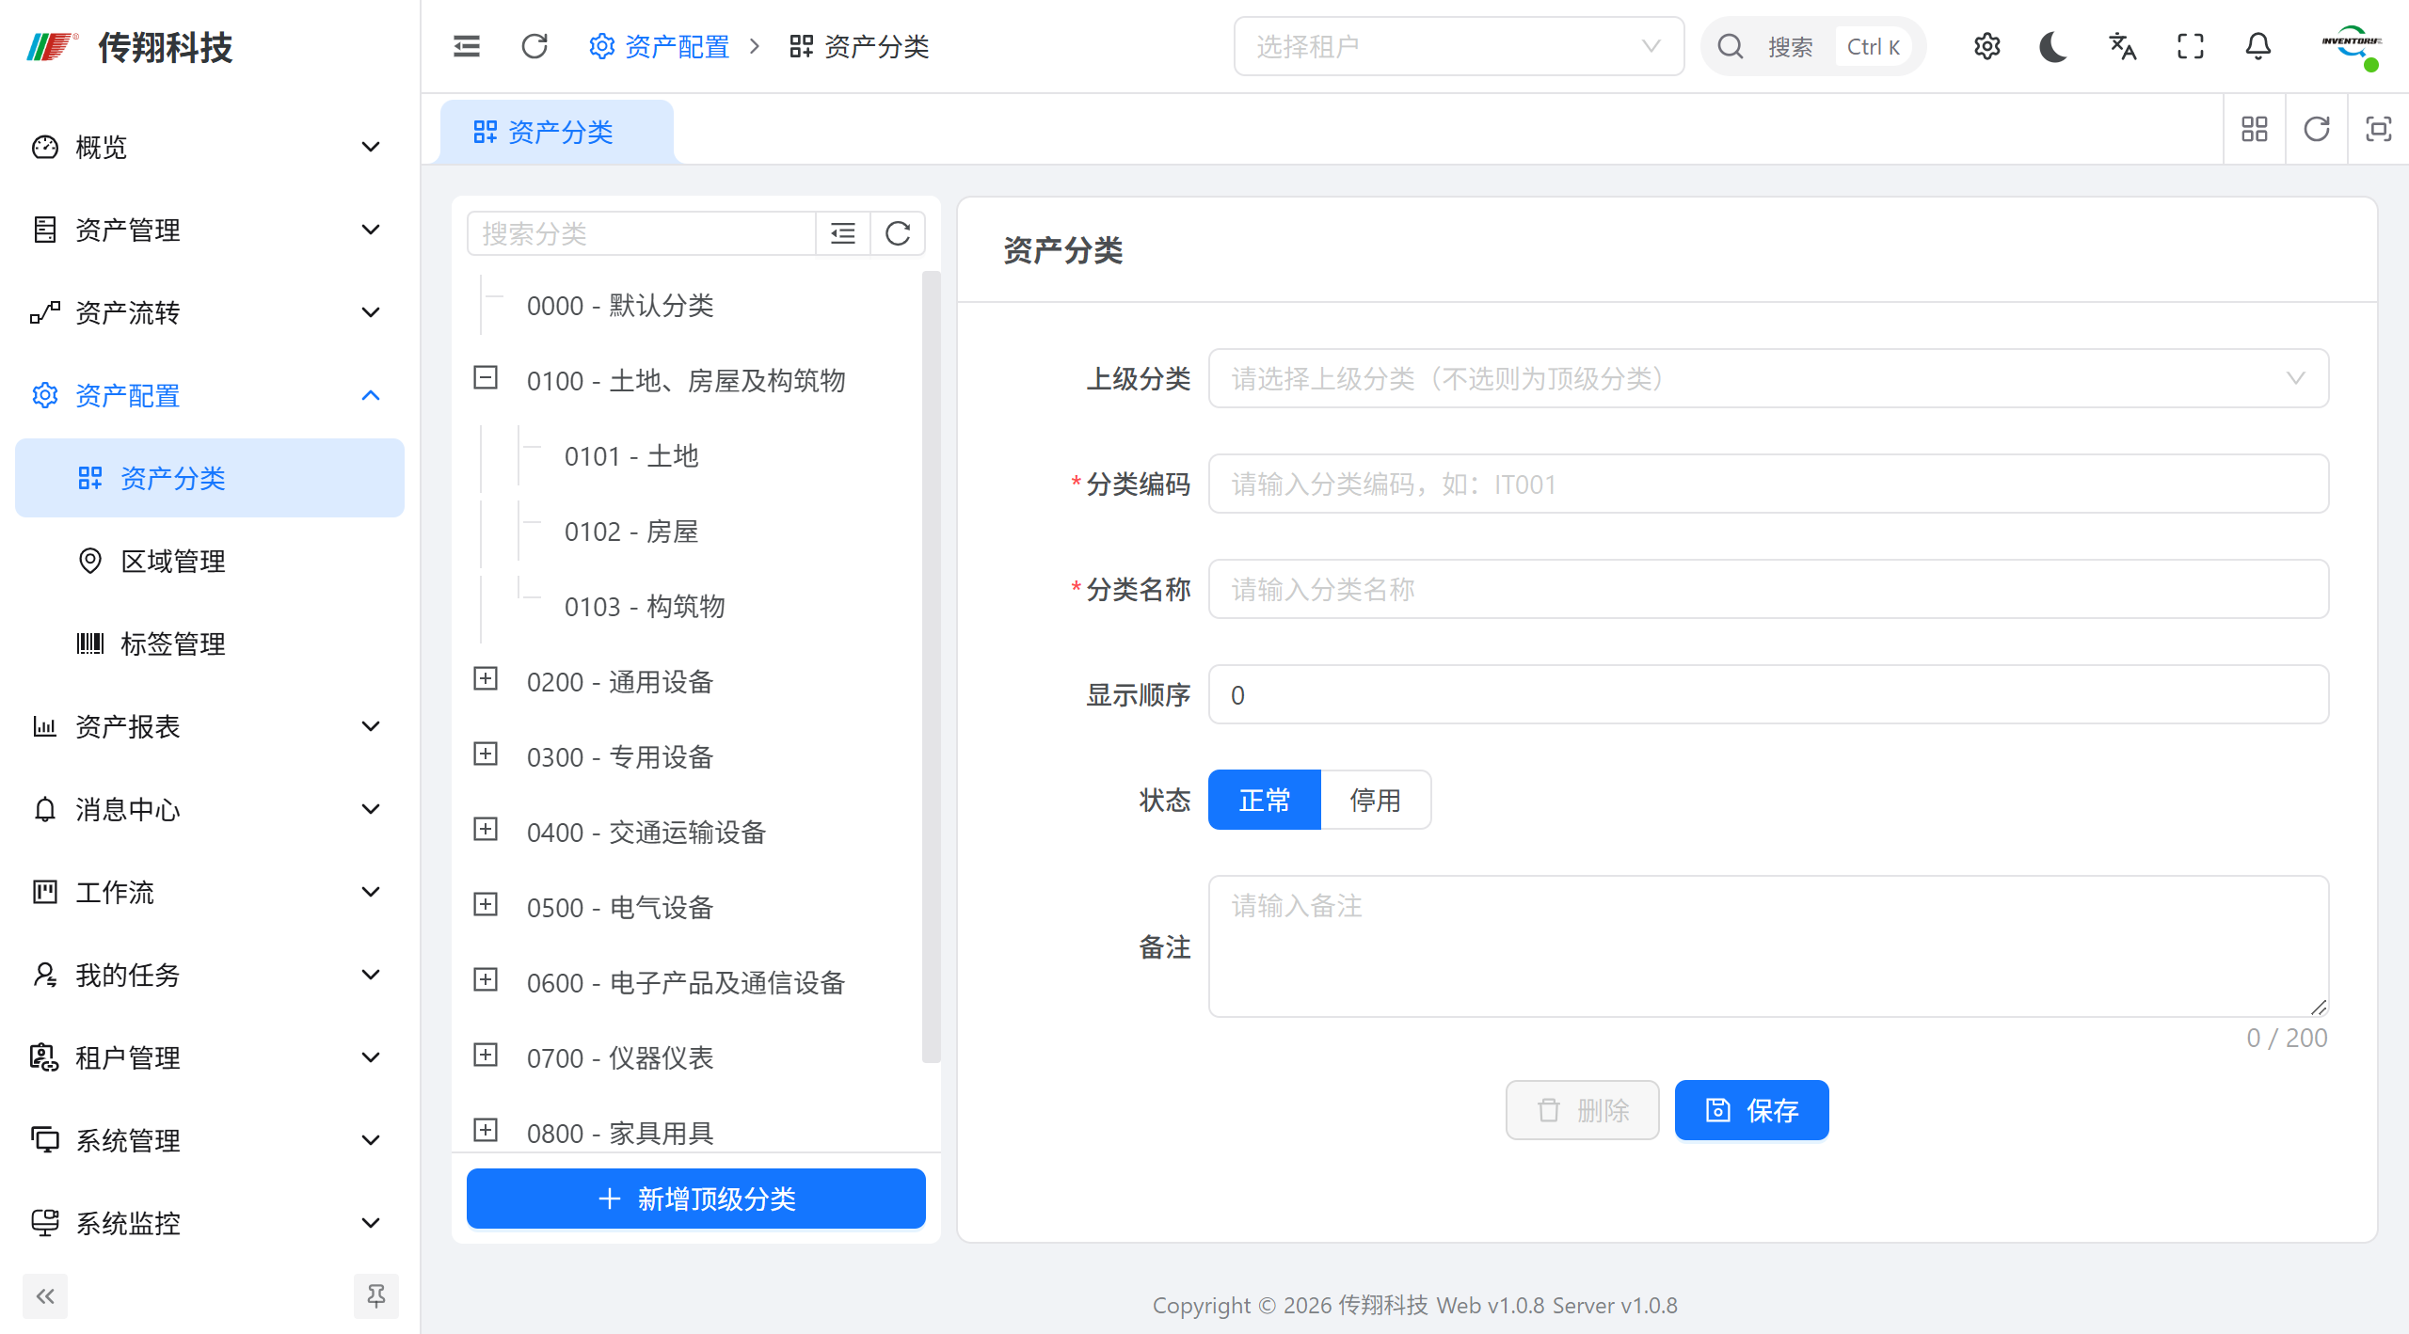Image resolution: width=2409 pixels, height=1334 pixels.
Task: Expand the 0200 通用设备 node
Action: [x=486, y=679]
